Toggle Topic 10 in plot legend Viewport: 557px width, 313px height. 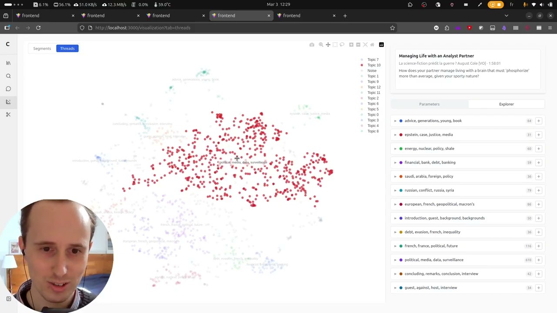pyautogui.click(x=371, y=65)
